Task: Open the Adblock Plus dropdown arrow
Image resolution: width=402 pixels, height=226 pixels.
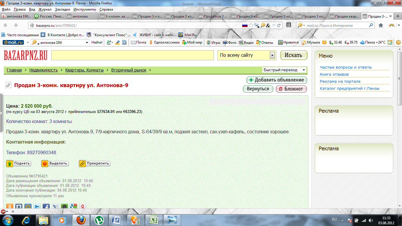Action: (7, 212)
